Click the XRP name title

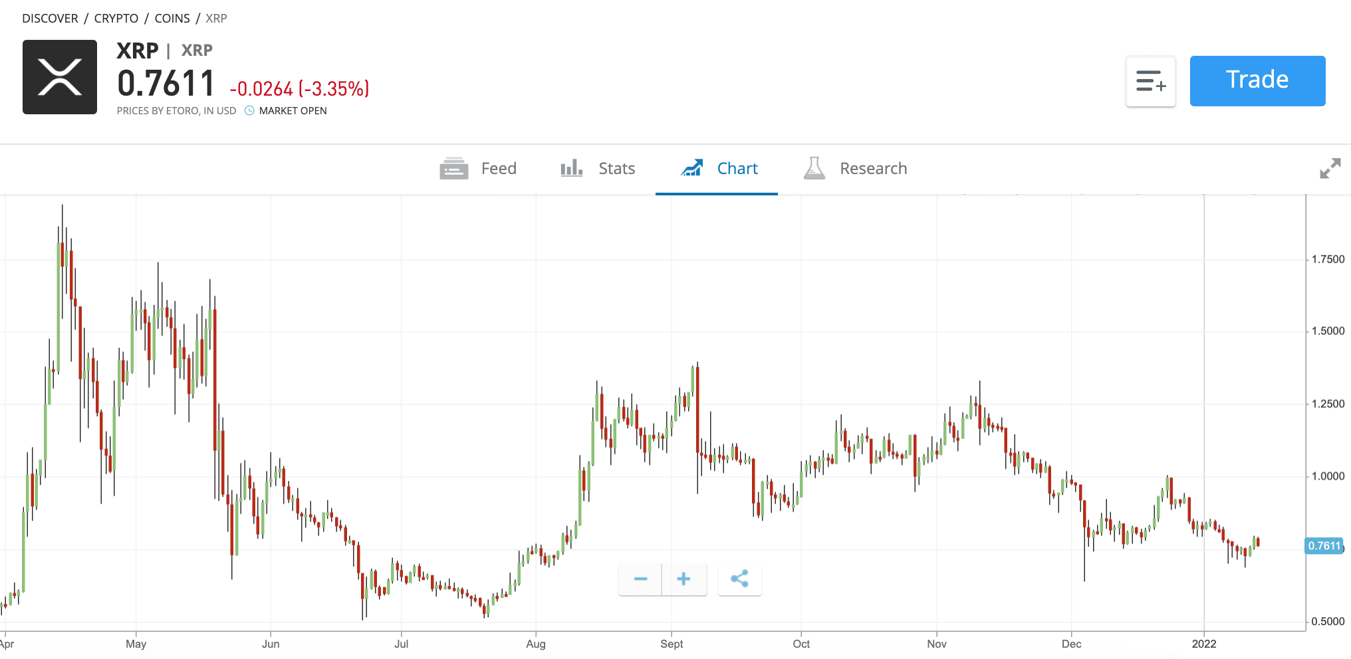tap(138, 50)
